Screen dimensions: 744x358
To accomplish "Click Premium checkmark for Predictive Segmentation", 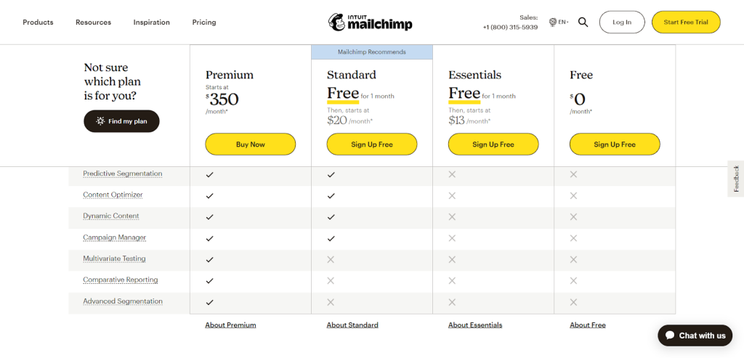I will tap(210, 174).
